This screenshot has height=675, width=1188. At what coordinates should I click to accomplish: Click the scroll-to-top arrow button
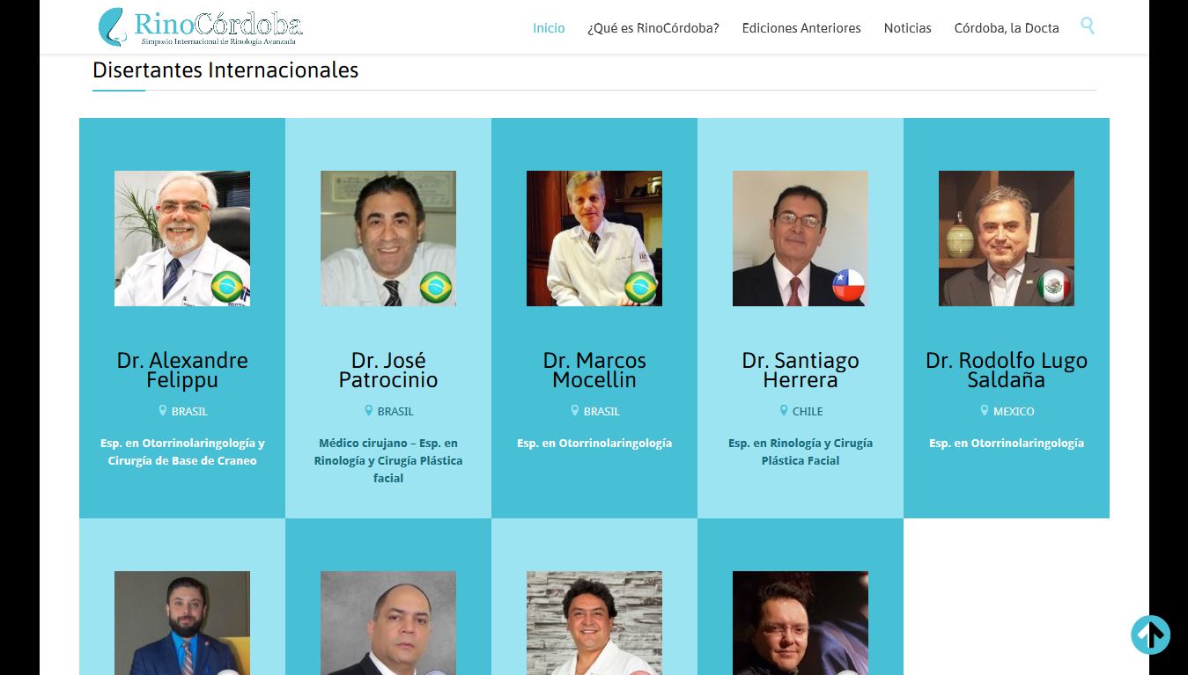[1151, 635]
